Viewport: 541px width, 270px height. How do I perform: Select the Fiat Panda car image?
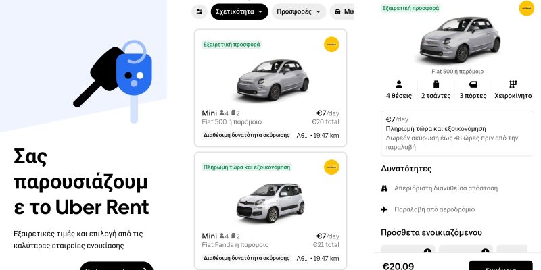(270, 203)
